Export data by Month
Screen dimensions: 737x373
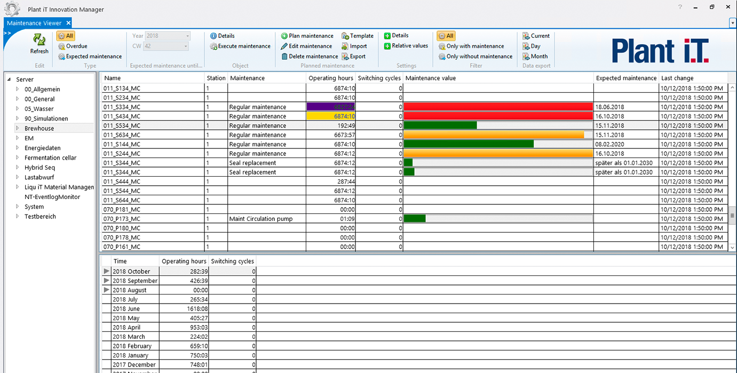[535, 57]
